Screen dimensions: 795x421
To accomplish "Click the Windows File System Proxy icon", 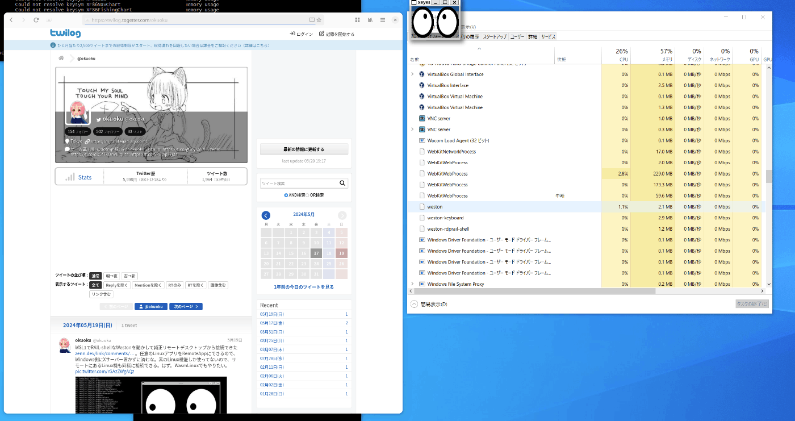I will tap(422, 284).
